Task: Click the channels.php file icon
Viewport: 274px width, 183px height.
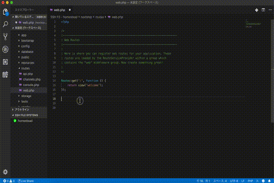Action: [21, 79]
